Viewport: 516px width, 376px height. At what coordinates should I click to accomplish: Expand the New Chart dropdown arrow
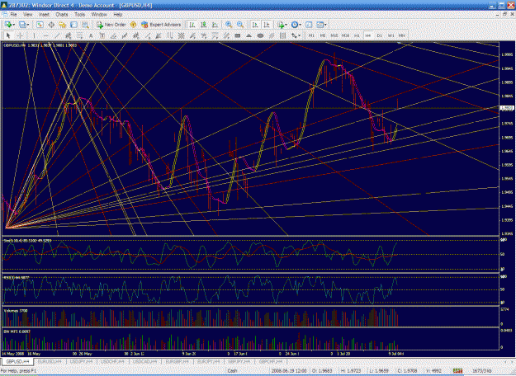pos(14,25)
